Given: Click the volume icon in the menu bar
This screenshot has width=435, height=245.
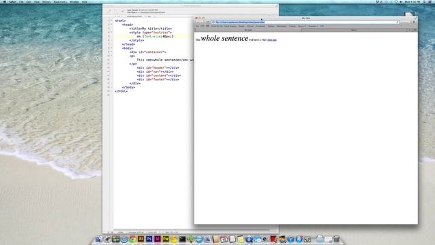Looking at the screenshot, I should 401,1.
